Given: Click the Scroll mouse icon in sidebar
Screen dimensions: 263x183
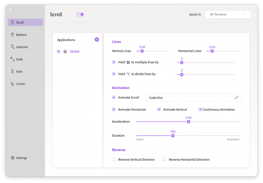Looking at the screenshot, I should tap(12, 22).
